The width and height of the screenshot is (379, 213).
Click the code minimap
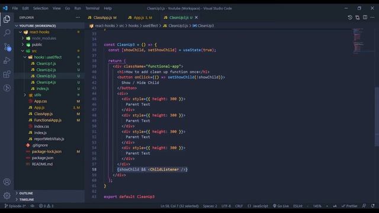click(358, 41)
